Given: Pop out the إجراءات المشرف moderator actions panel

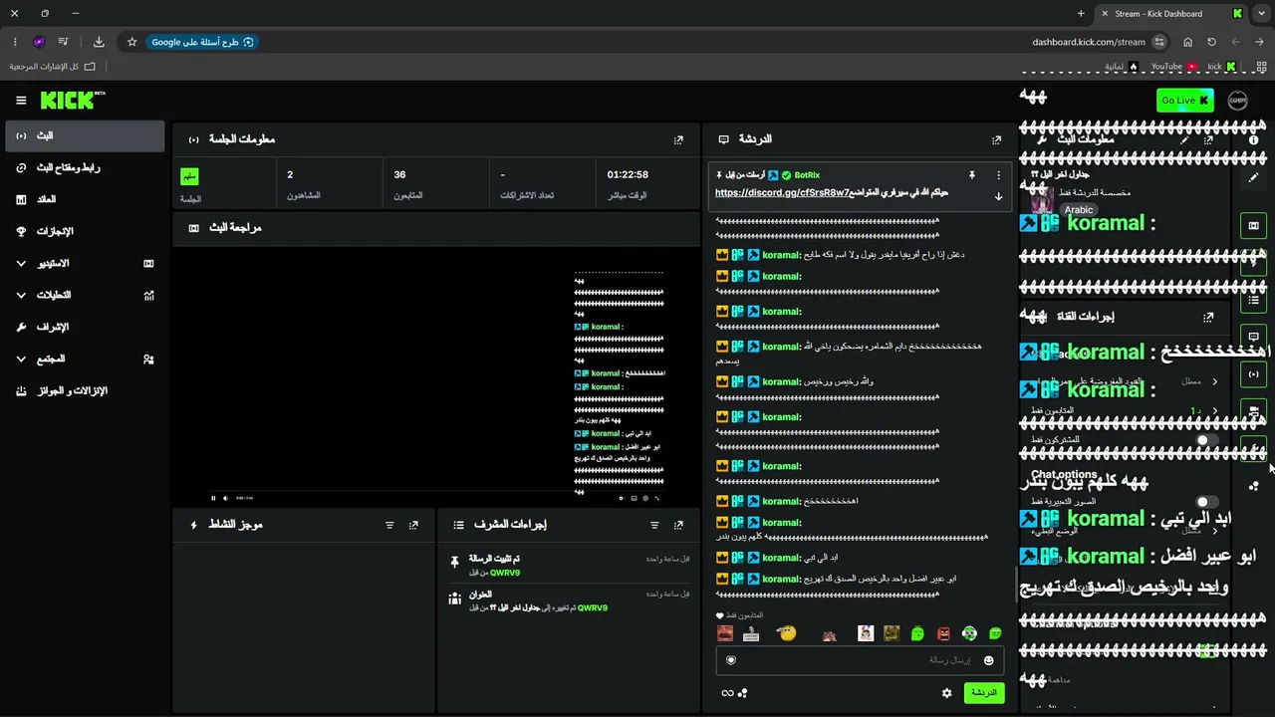Looking at the screenshot, I should [678, 525].
